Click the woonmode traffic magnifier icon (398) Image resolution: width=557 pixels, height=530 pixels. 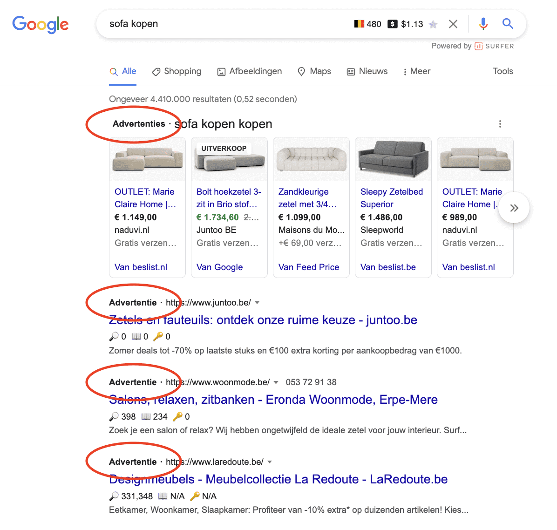tap(114, 416)
